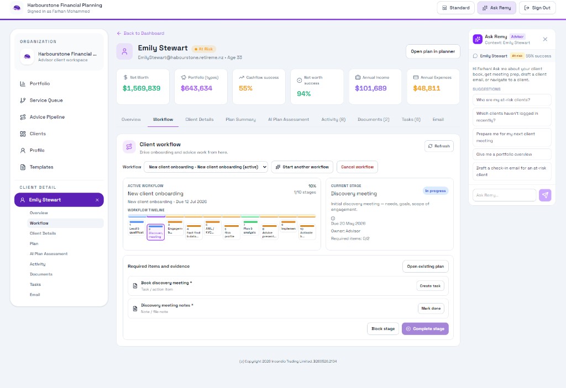This screenshot has height=388, width=566.
Task: Open the Plan Summary tab
Action: (240, 119)
